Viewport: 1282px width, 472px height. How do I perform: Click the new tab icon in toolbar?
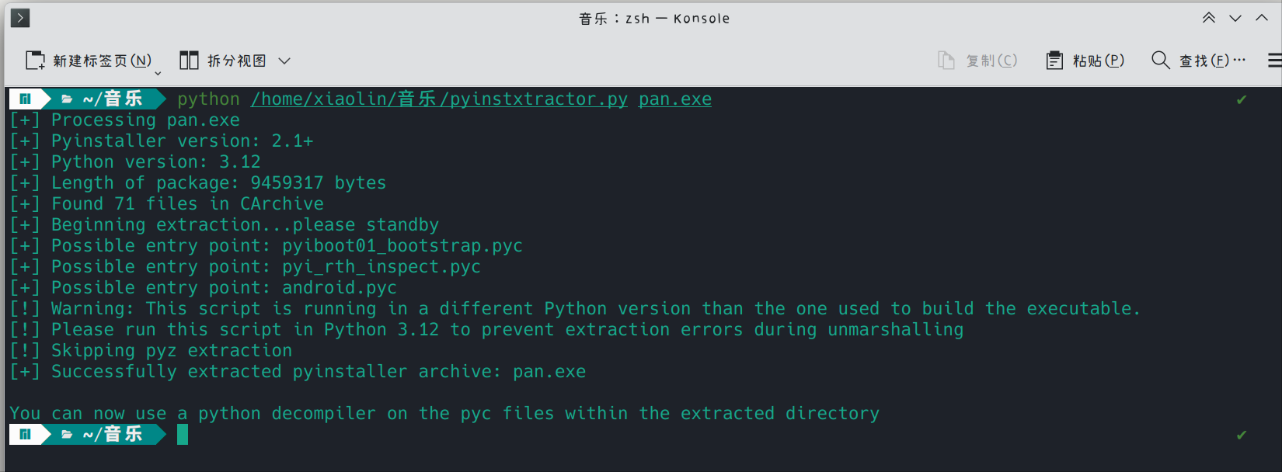pyautogui.click(x=36, y=61)
